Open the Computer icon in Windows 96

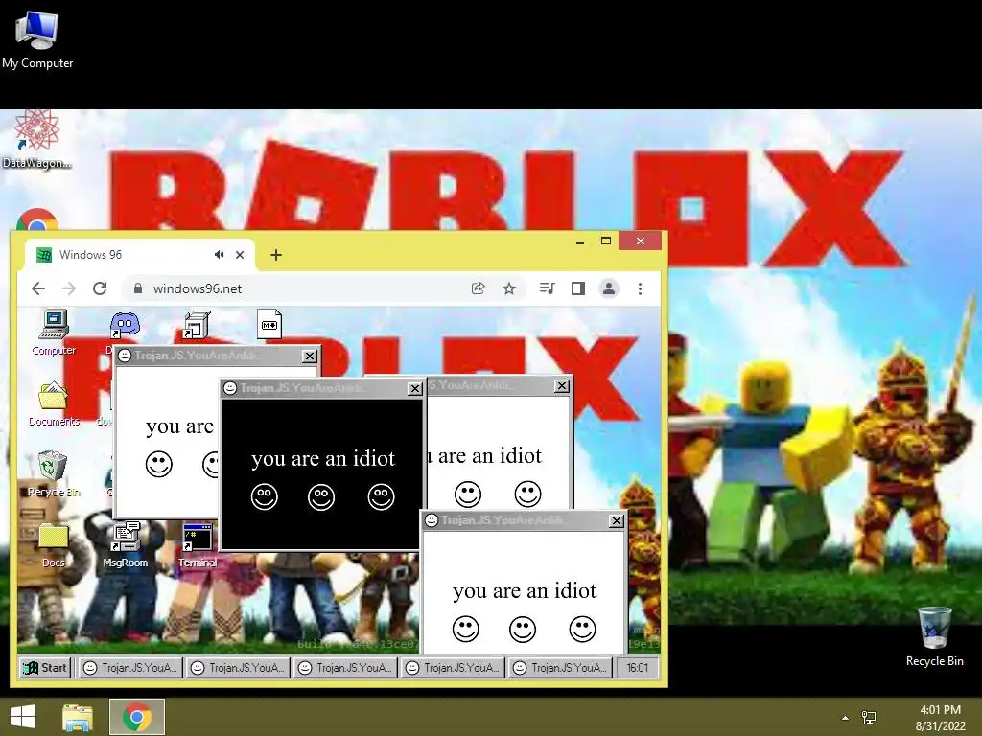coord(54,333)
